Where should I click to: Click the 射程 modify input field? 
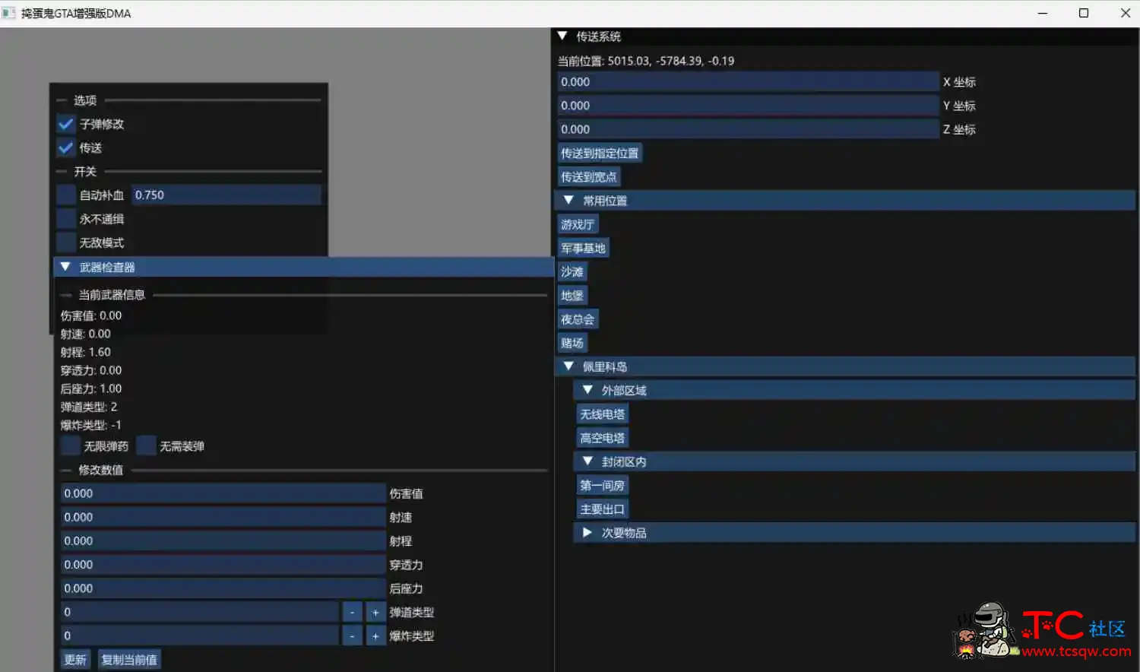223,541
